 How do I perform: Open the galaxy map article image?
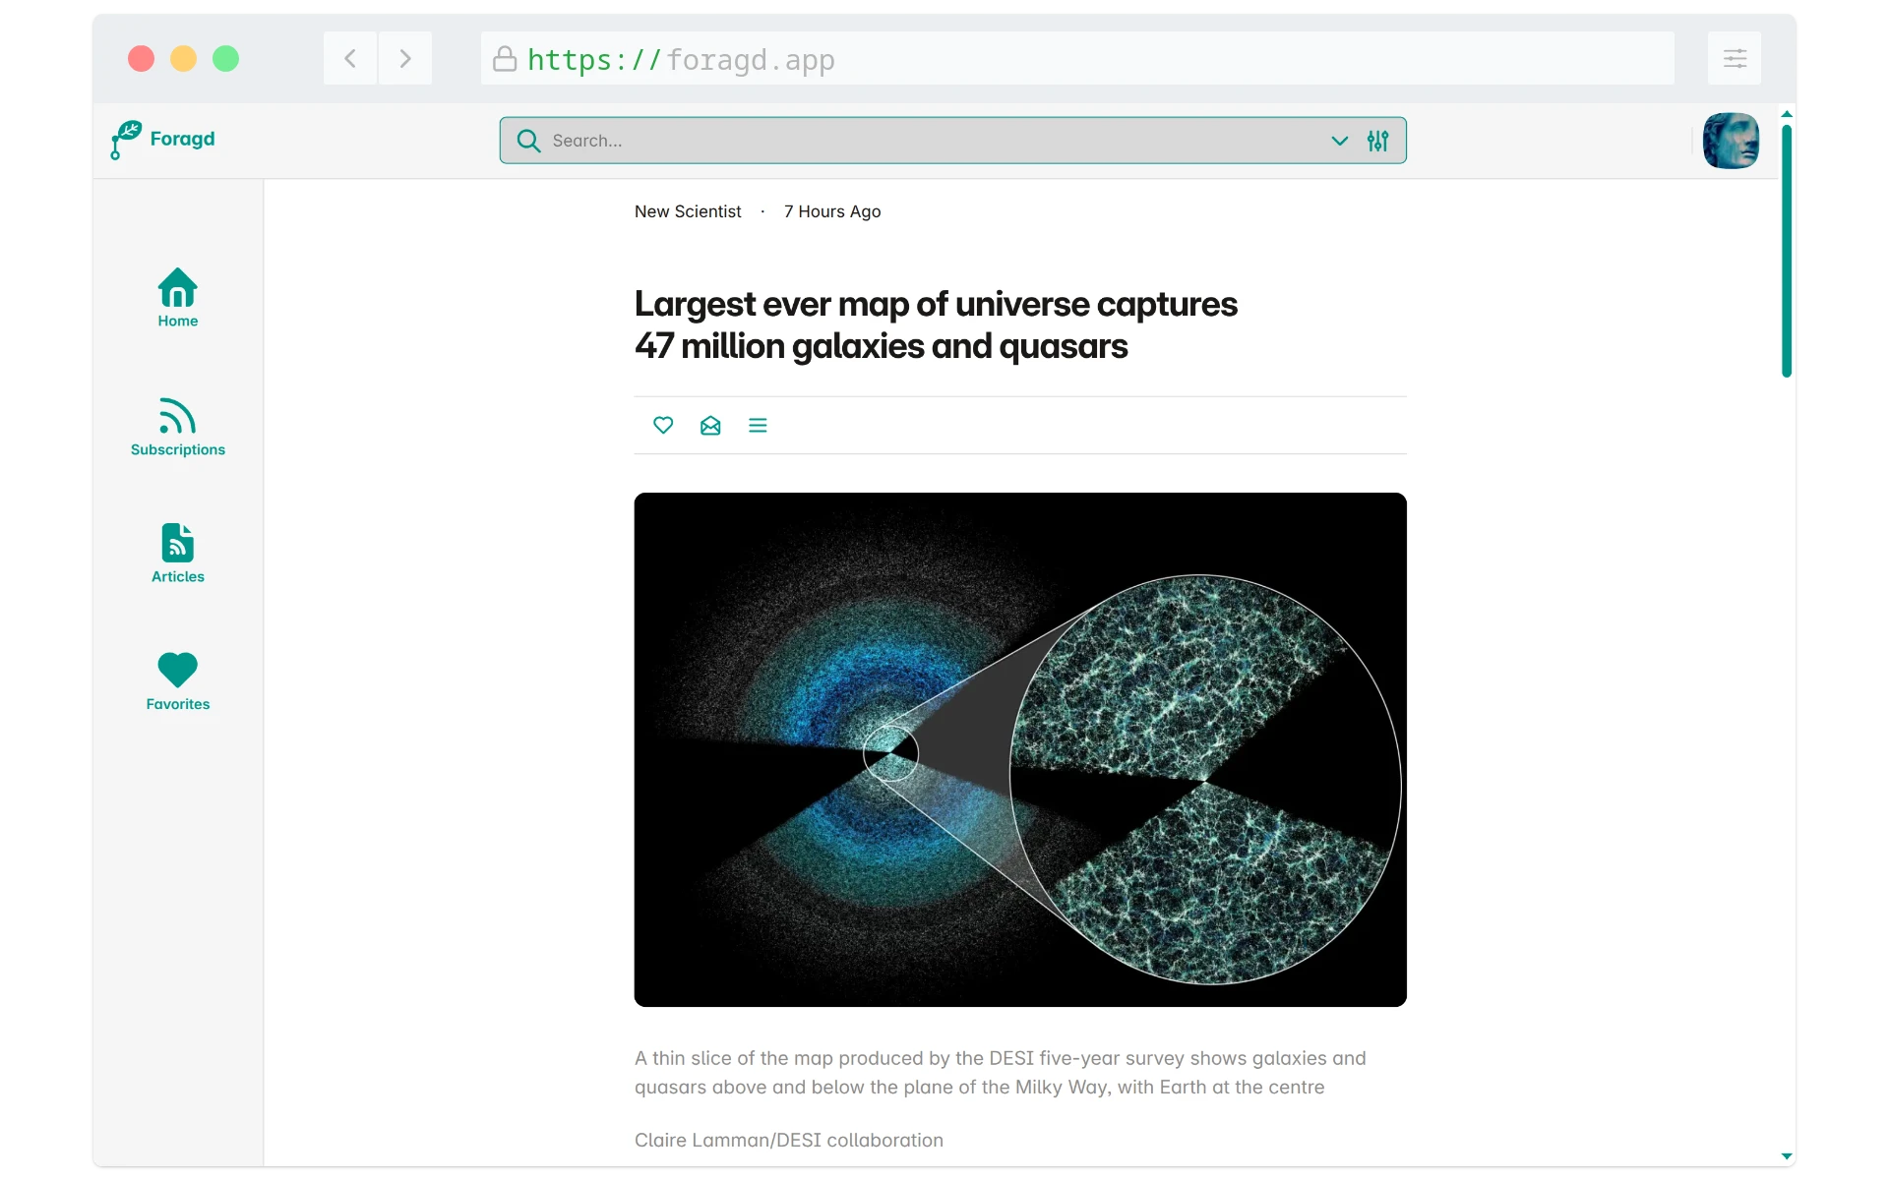click(x=1020, y=749)
